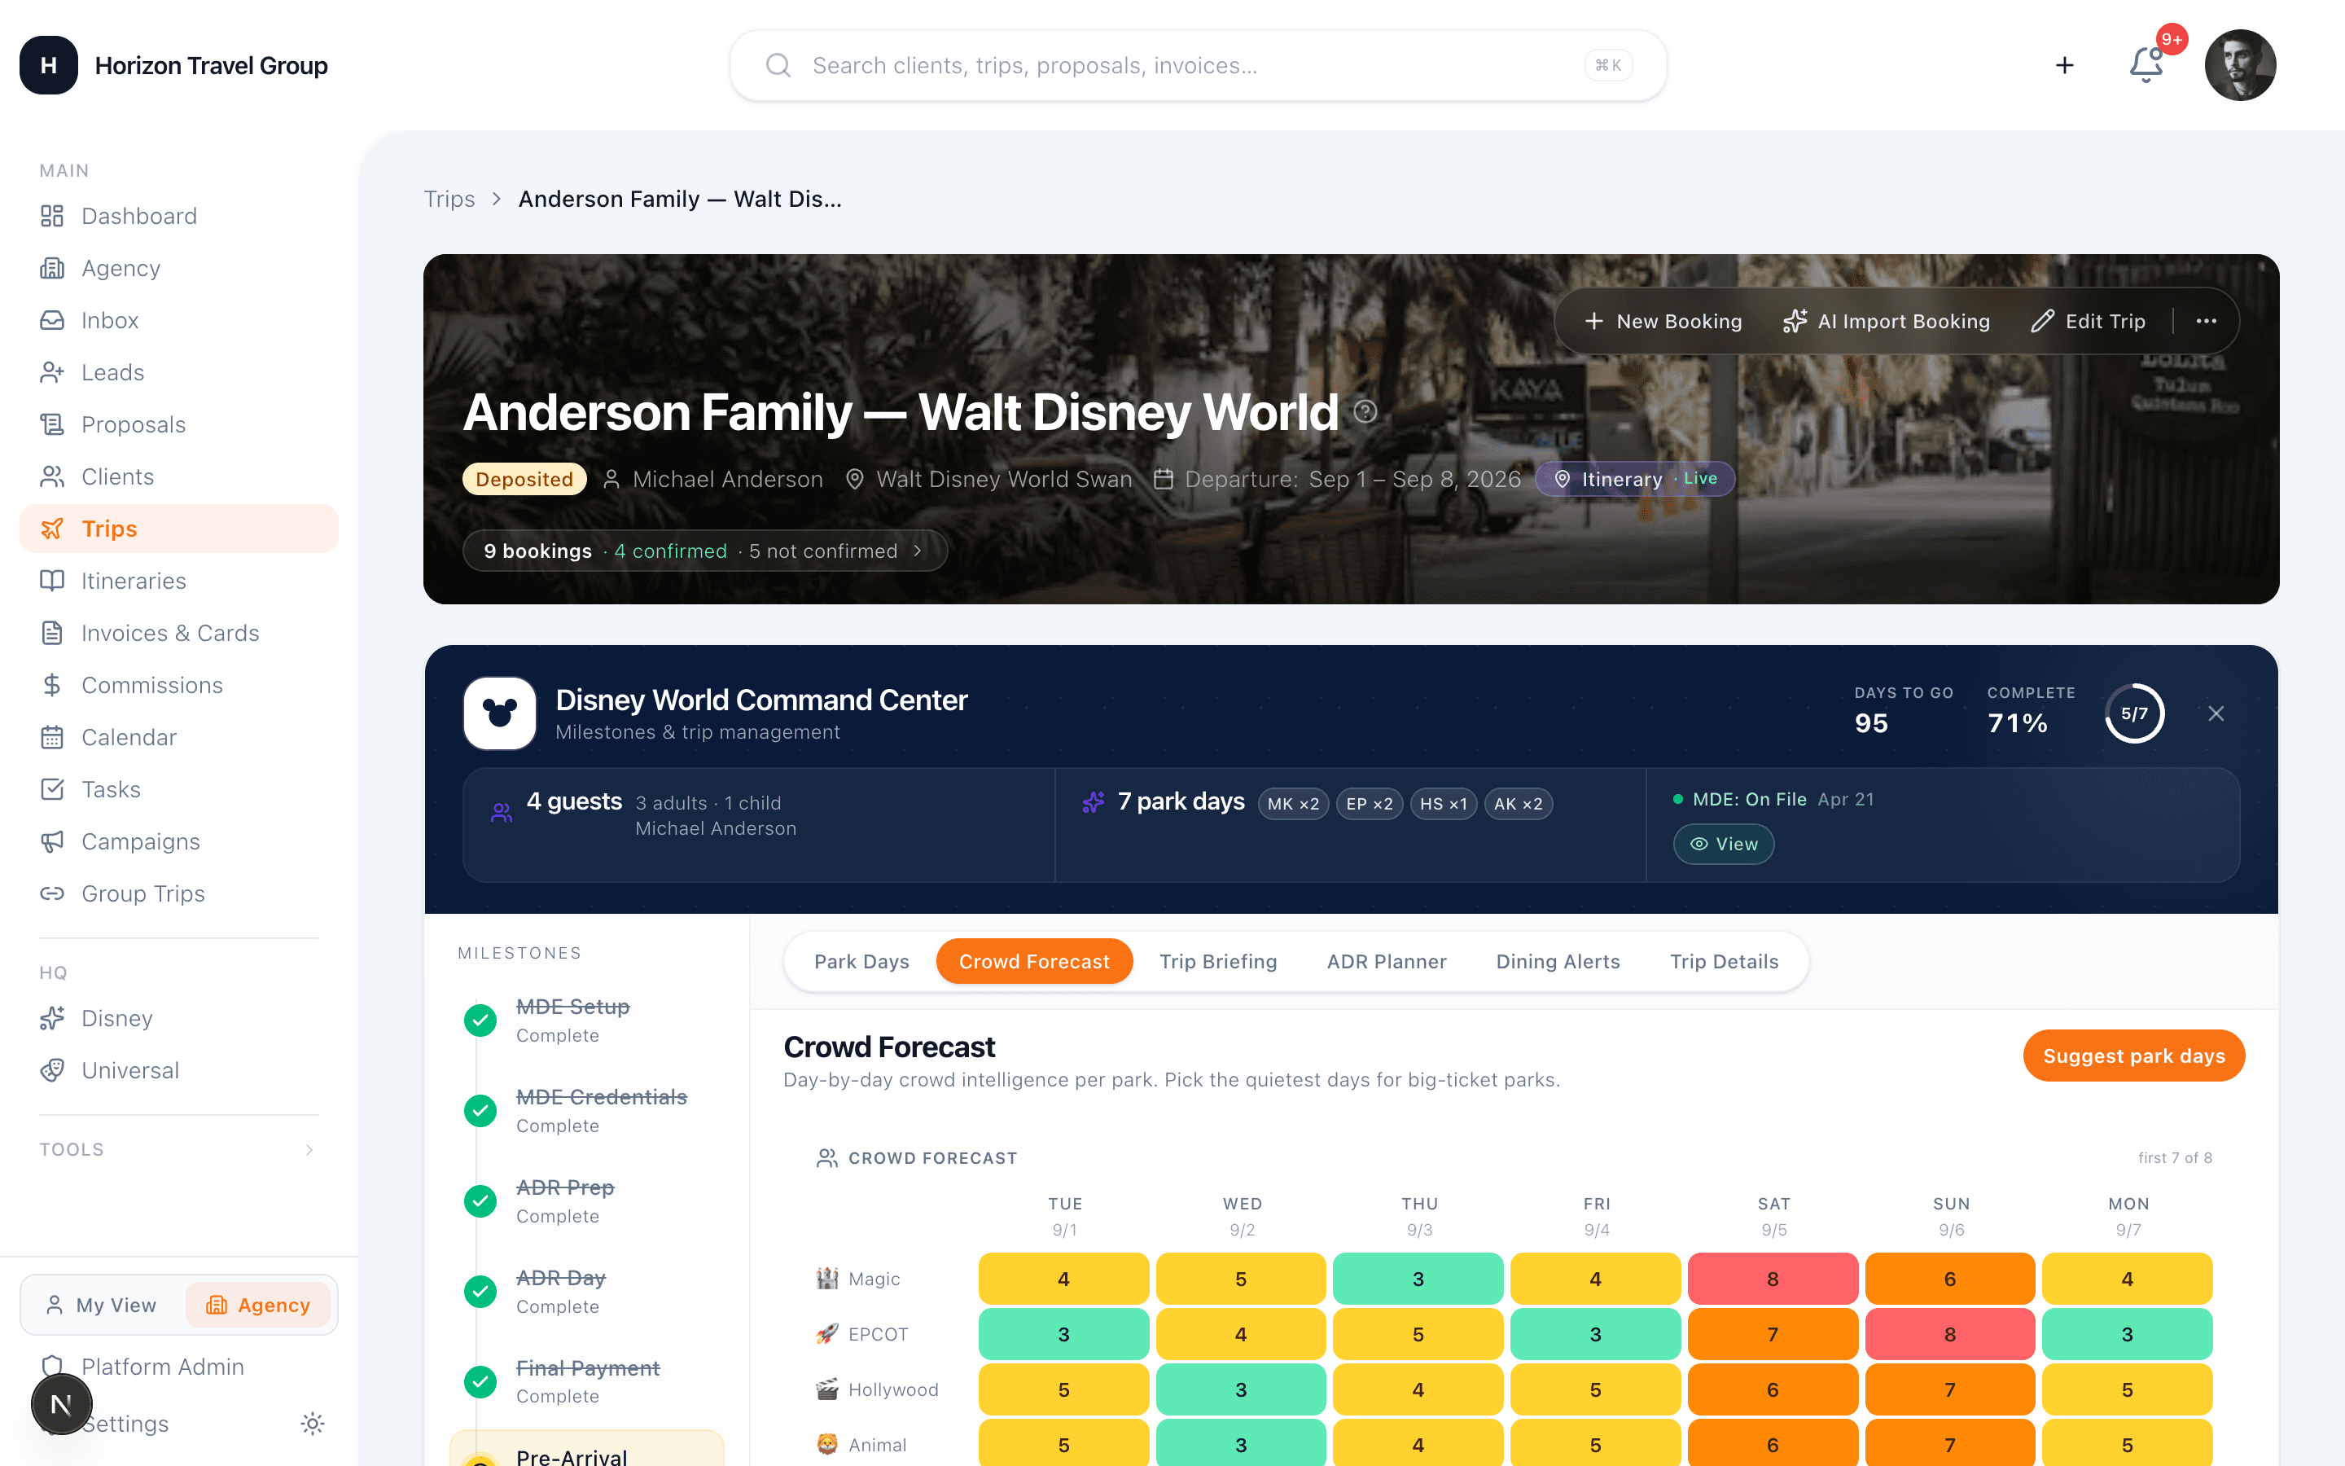Click the Michael Anderson client name in header
The width and height of the screenshot is (2345, 1466).
(727, 479)
